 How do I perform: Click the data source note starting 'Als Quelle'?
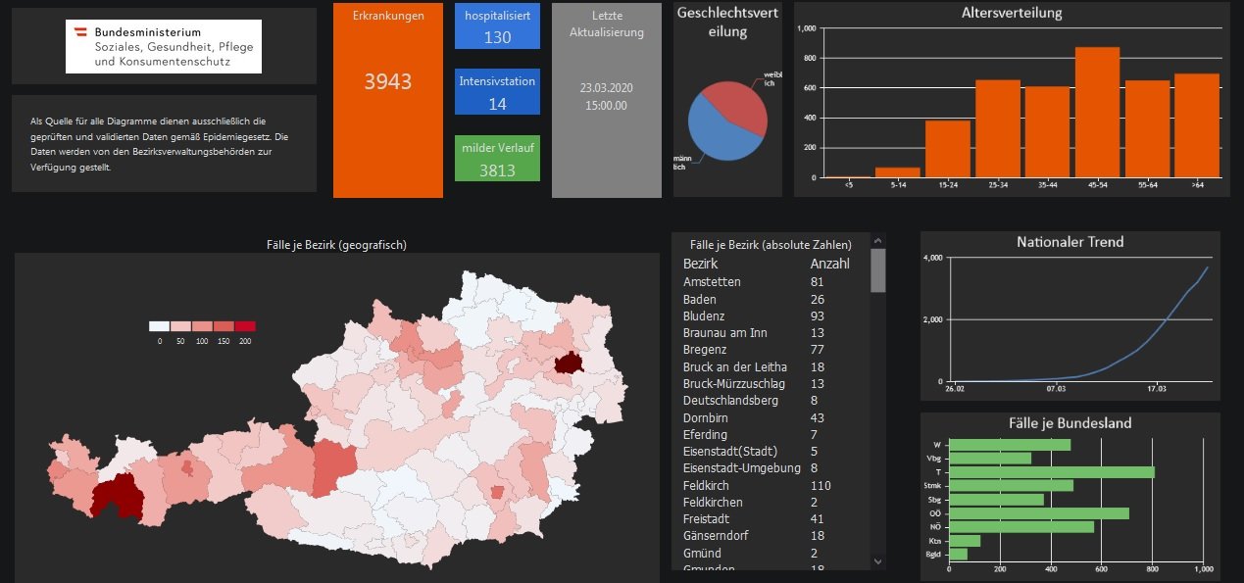(159, 143)
